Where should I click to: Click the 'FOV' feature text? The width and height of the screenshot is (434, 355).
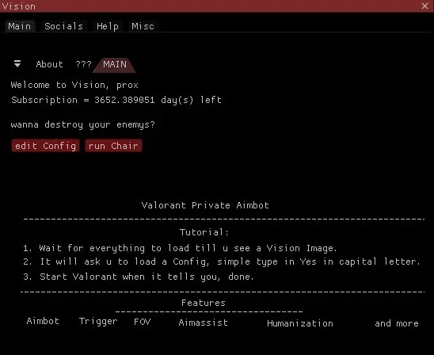pos(143,322)
